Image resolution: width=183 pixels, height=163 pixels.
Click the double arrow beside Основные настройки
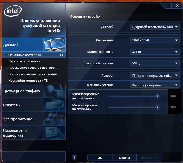point(62,55)
